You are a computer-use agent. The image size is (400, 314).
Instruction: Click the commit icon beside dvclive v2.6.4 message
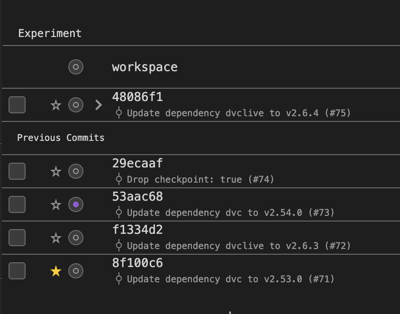pyautogui.click(x=119, y=113)
